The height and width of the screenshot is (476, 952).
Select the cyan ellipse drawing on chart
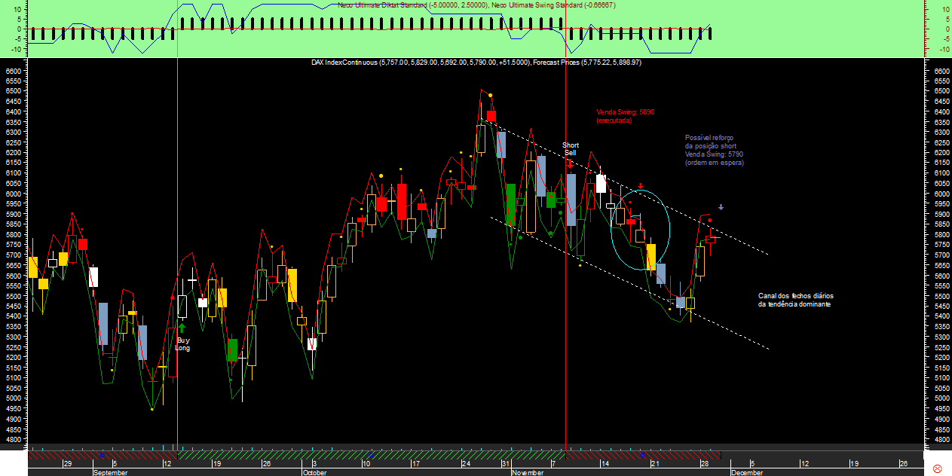click(x=640, y=230)
